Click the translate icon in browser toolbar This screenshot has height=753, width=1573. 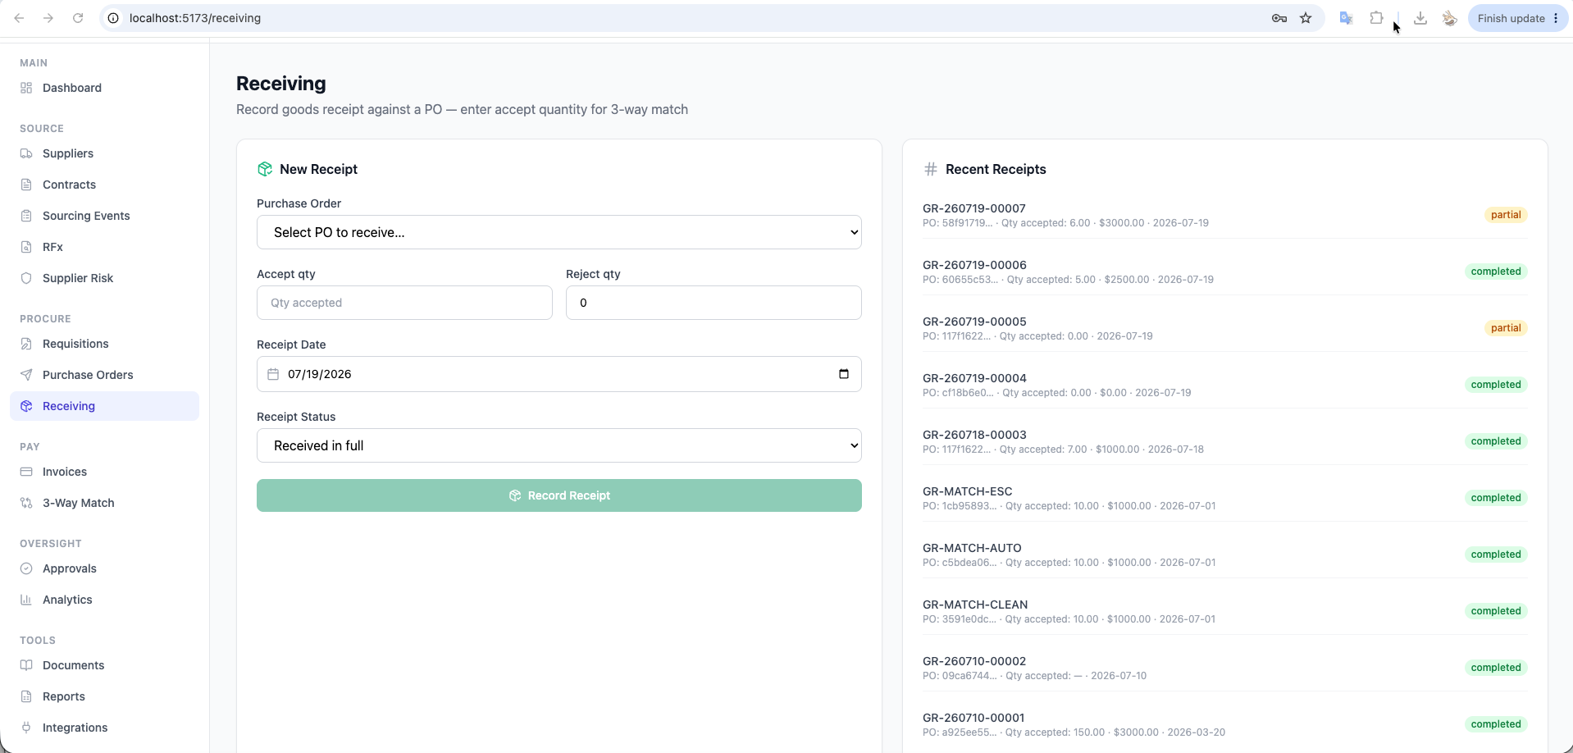1346,18
